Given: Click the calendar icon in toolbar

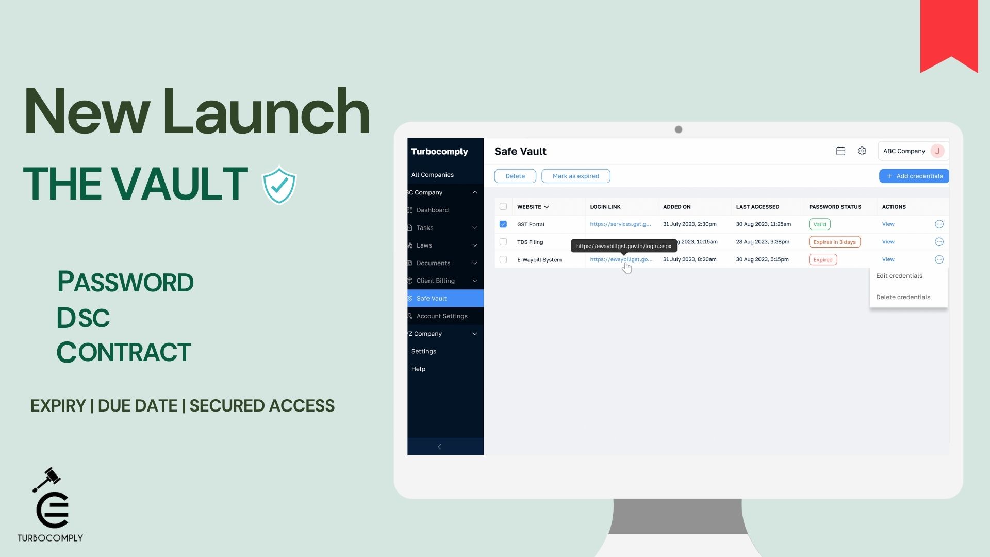Looking at the screenshot, I should coord(841,150).
